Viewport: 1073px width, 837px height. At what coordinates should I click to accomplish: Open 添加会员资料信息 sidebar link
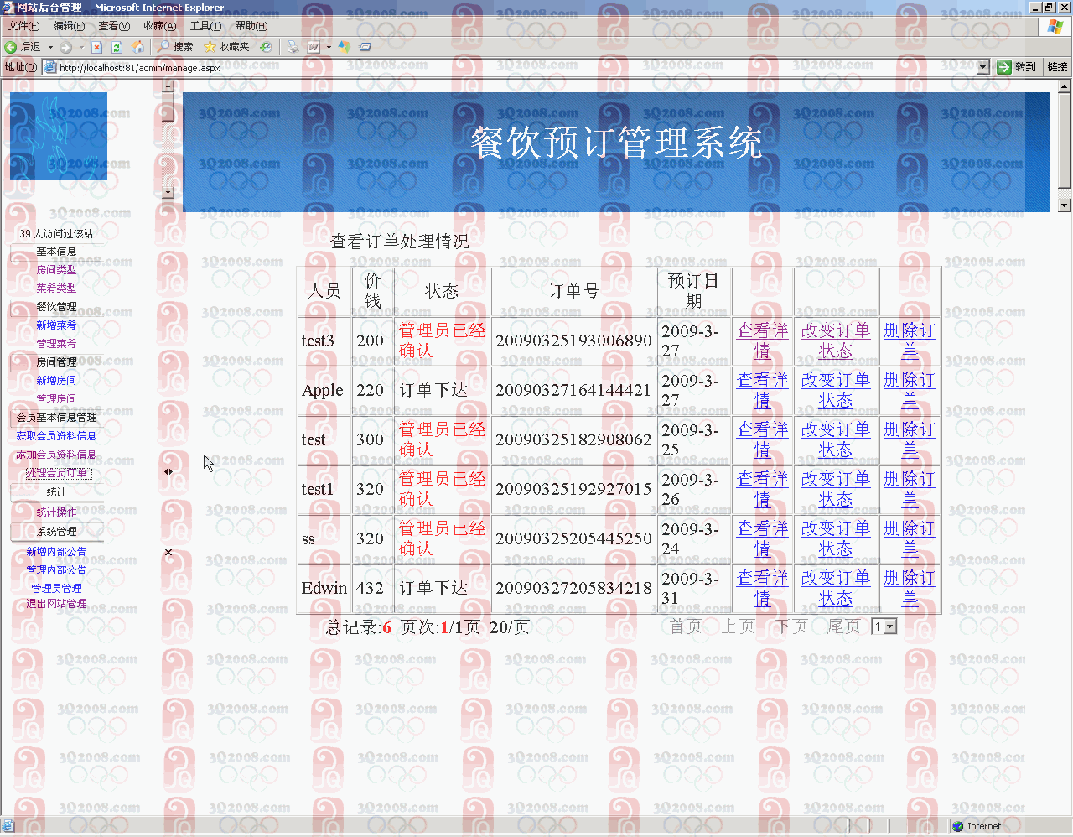pyautogui.click(x=56, y=455)
